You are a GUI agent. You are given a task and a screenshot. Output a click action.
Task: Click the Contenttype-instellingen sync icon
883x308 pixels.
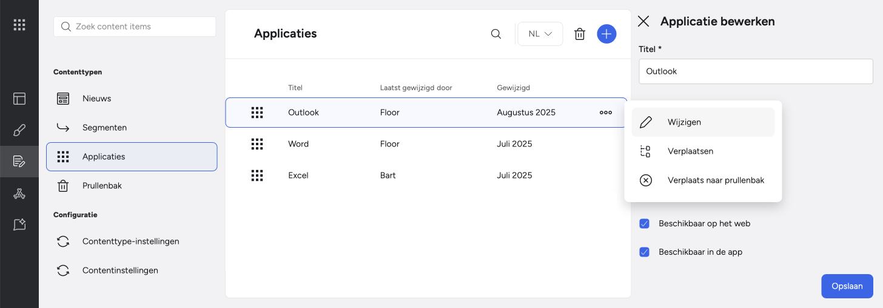click(63, 241)
